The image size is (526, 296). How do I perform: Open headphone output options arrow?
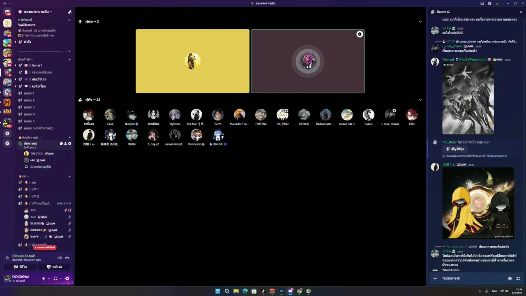pyautogui.click(x=61, y=279)
